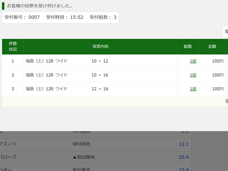
Task: Click the 20.4 odds value
Action: pyautogui.click(x=184, y=157)
